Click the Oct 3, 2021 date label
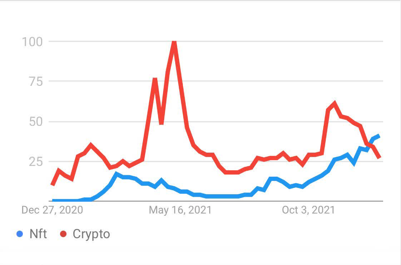 pos(308,210)
